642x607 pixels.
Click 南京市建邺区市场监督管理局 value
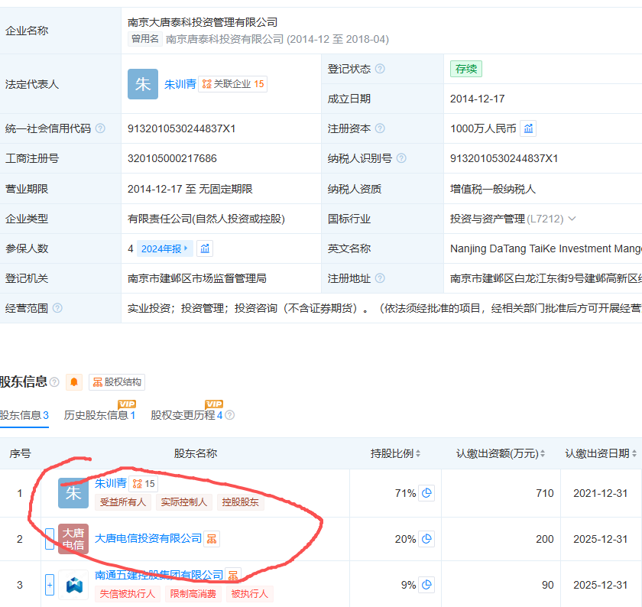(x=197, y=278)
